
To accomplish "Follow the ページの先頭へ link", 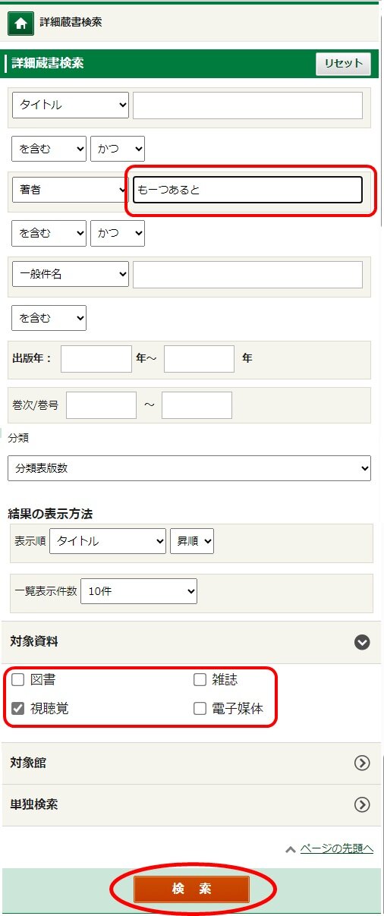I will 336,848.
